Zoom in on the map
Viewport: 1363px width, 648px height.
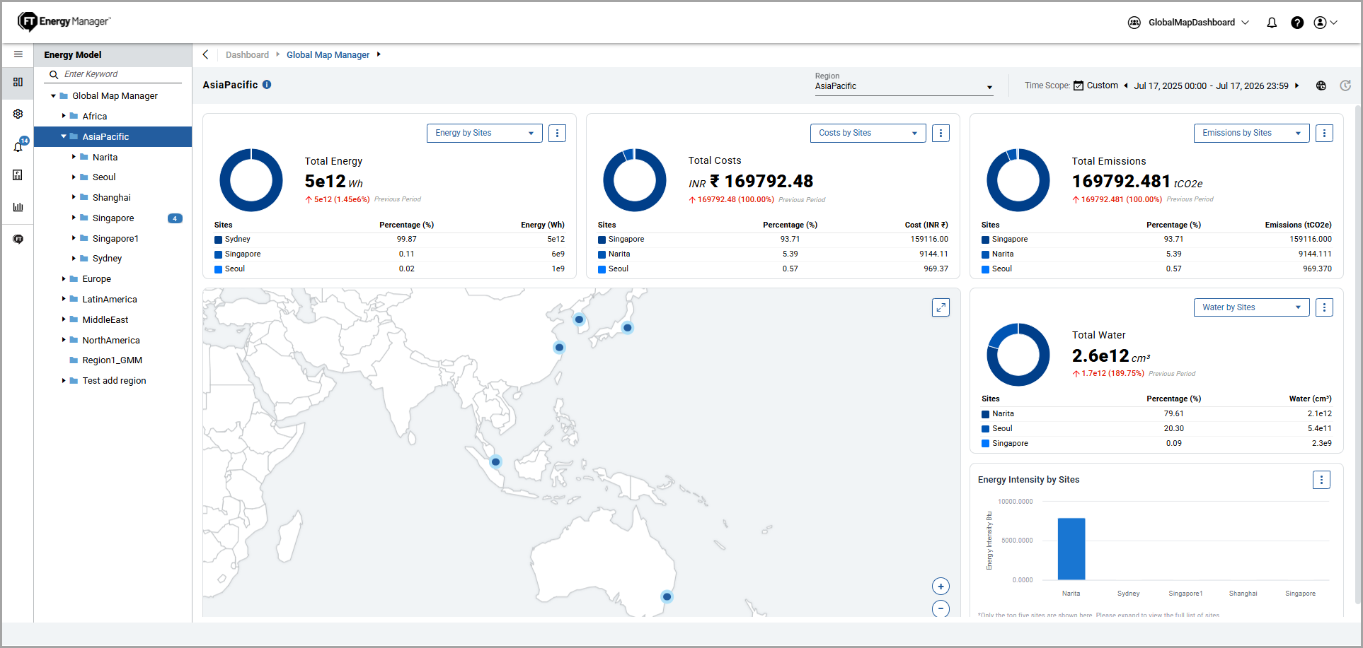941,587
